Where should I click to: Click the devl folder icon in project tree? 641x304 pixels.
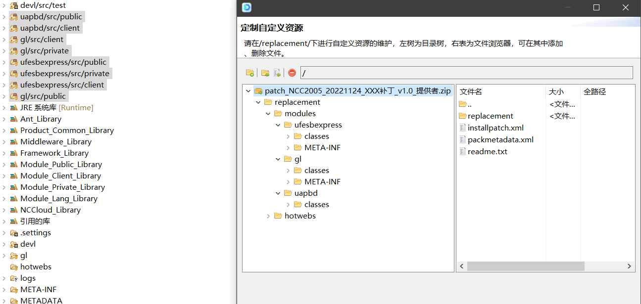(x=14, y=244)
